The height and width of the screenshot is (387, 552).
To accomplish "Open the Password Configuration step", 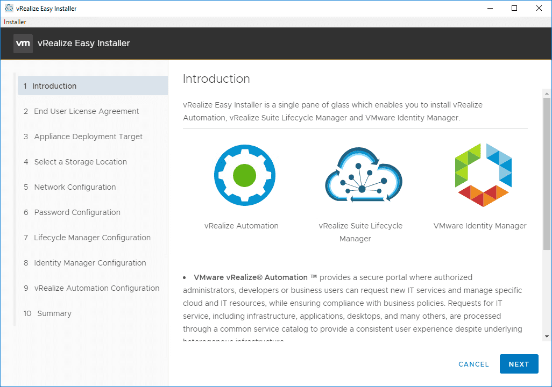I will click(77, 212).
